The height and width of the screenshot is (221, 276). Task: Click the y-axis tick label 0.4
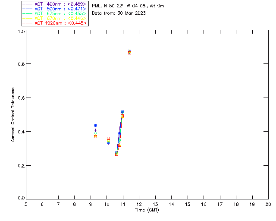[x=21, y=132]
